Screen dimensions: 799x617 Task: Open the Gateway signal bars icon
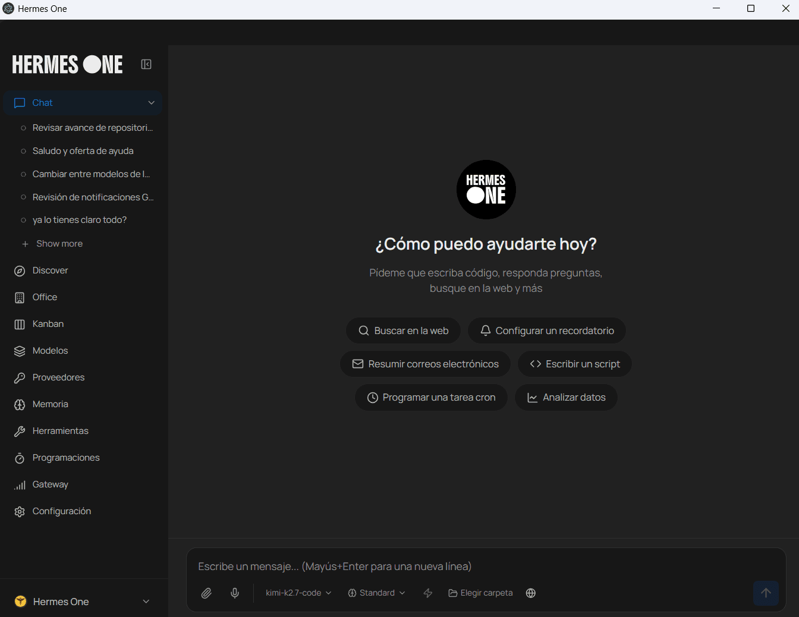[20, 485]
